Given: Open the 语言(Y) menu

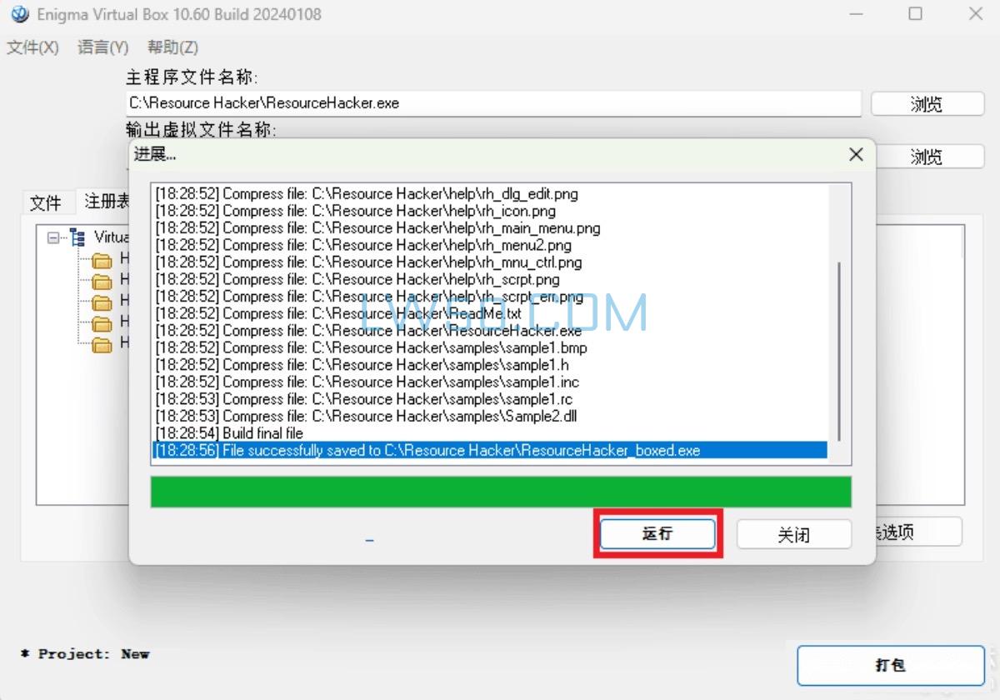Looking at the screenshot, I should coord(103,47).
